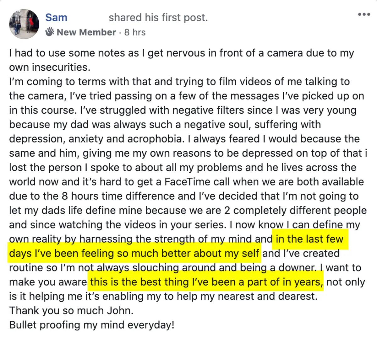This screenshot has width=377, height=339.
Task: Click highlighted phrase "in the last few"
Action: (309, 239)
